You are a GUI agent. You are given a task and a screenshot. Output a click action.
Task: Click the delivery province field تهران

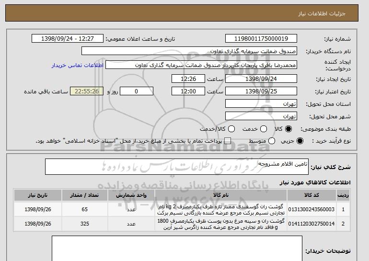tap(261, 104)
